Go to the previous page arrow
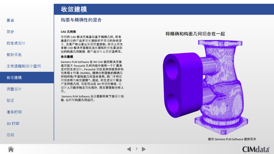274x154 pixels. [129, 149]
